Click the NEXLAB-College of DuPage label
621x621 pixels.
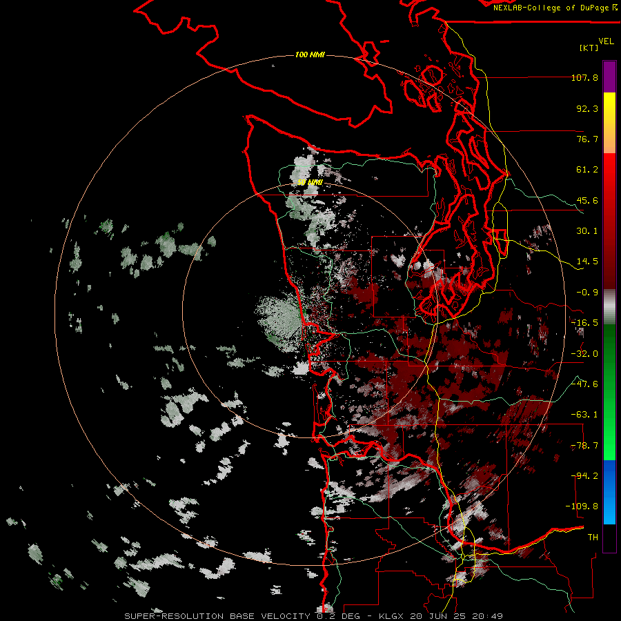(x=555, y=8)
